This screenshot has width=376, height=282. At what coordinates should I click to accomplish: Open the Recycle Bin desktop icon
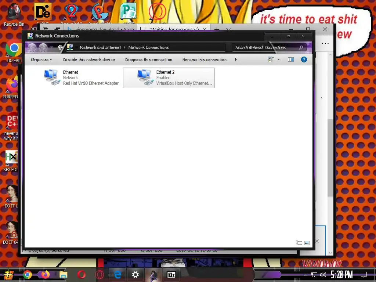pos(14,14)
